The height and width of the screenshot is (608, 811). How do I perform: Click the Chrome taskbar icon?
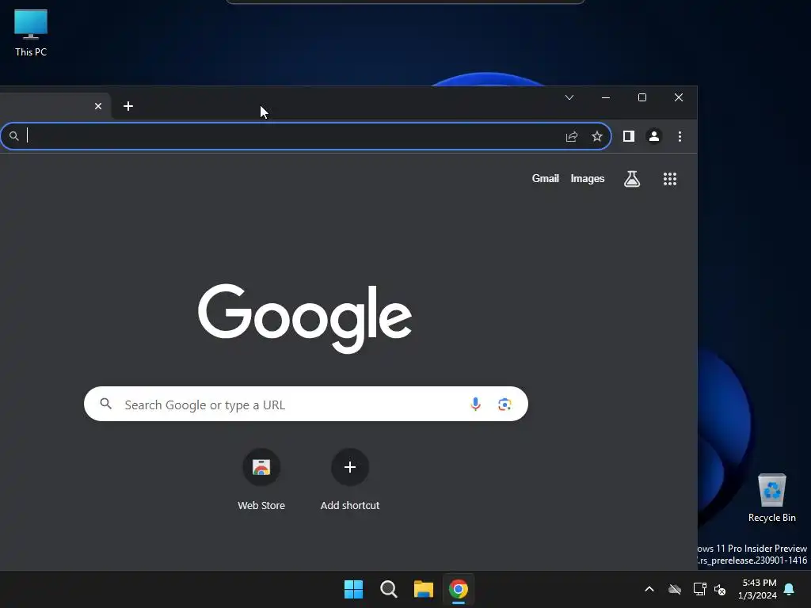[x=459, y=589]
